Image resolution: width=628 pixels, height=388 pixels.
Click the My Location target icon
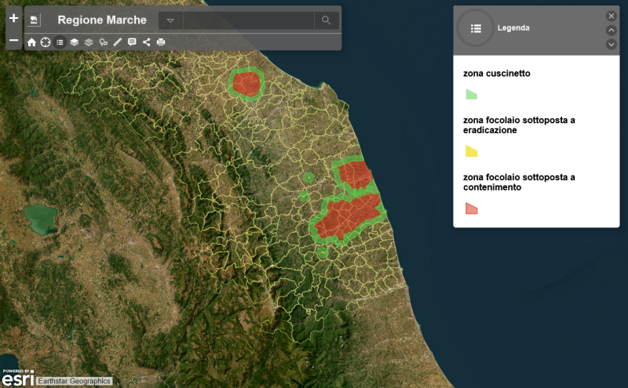(46, 42)
